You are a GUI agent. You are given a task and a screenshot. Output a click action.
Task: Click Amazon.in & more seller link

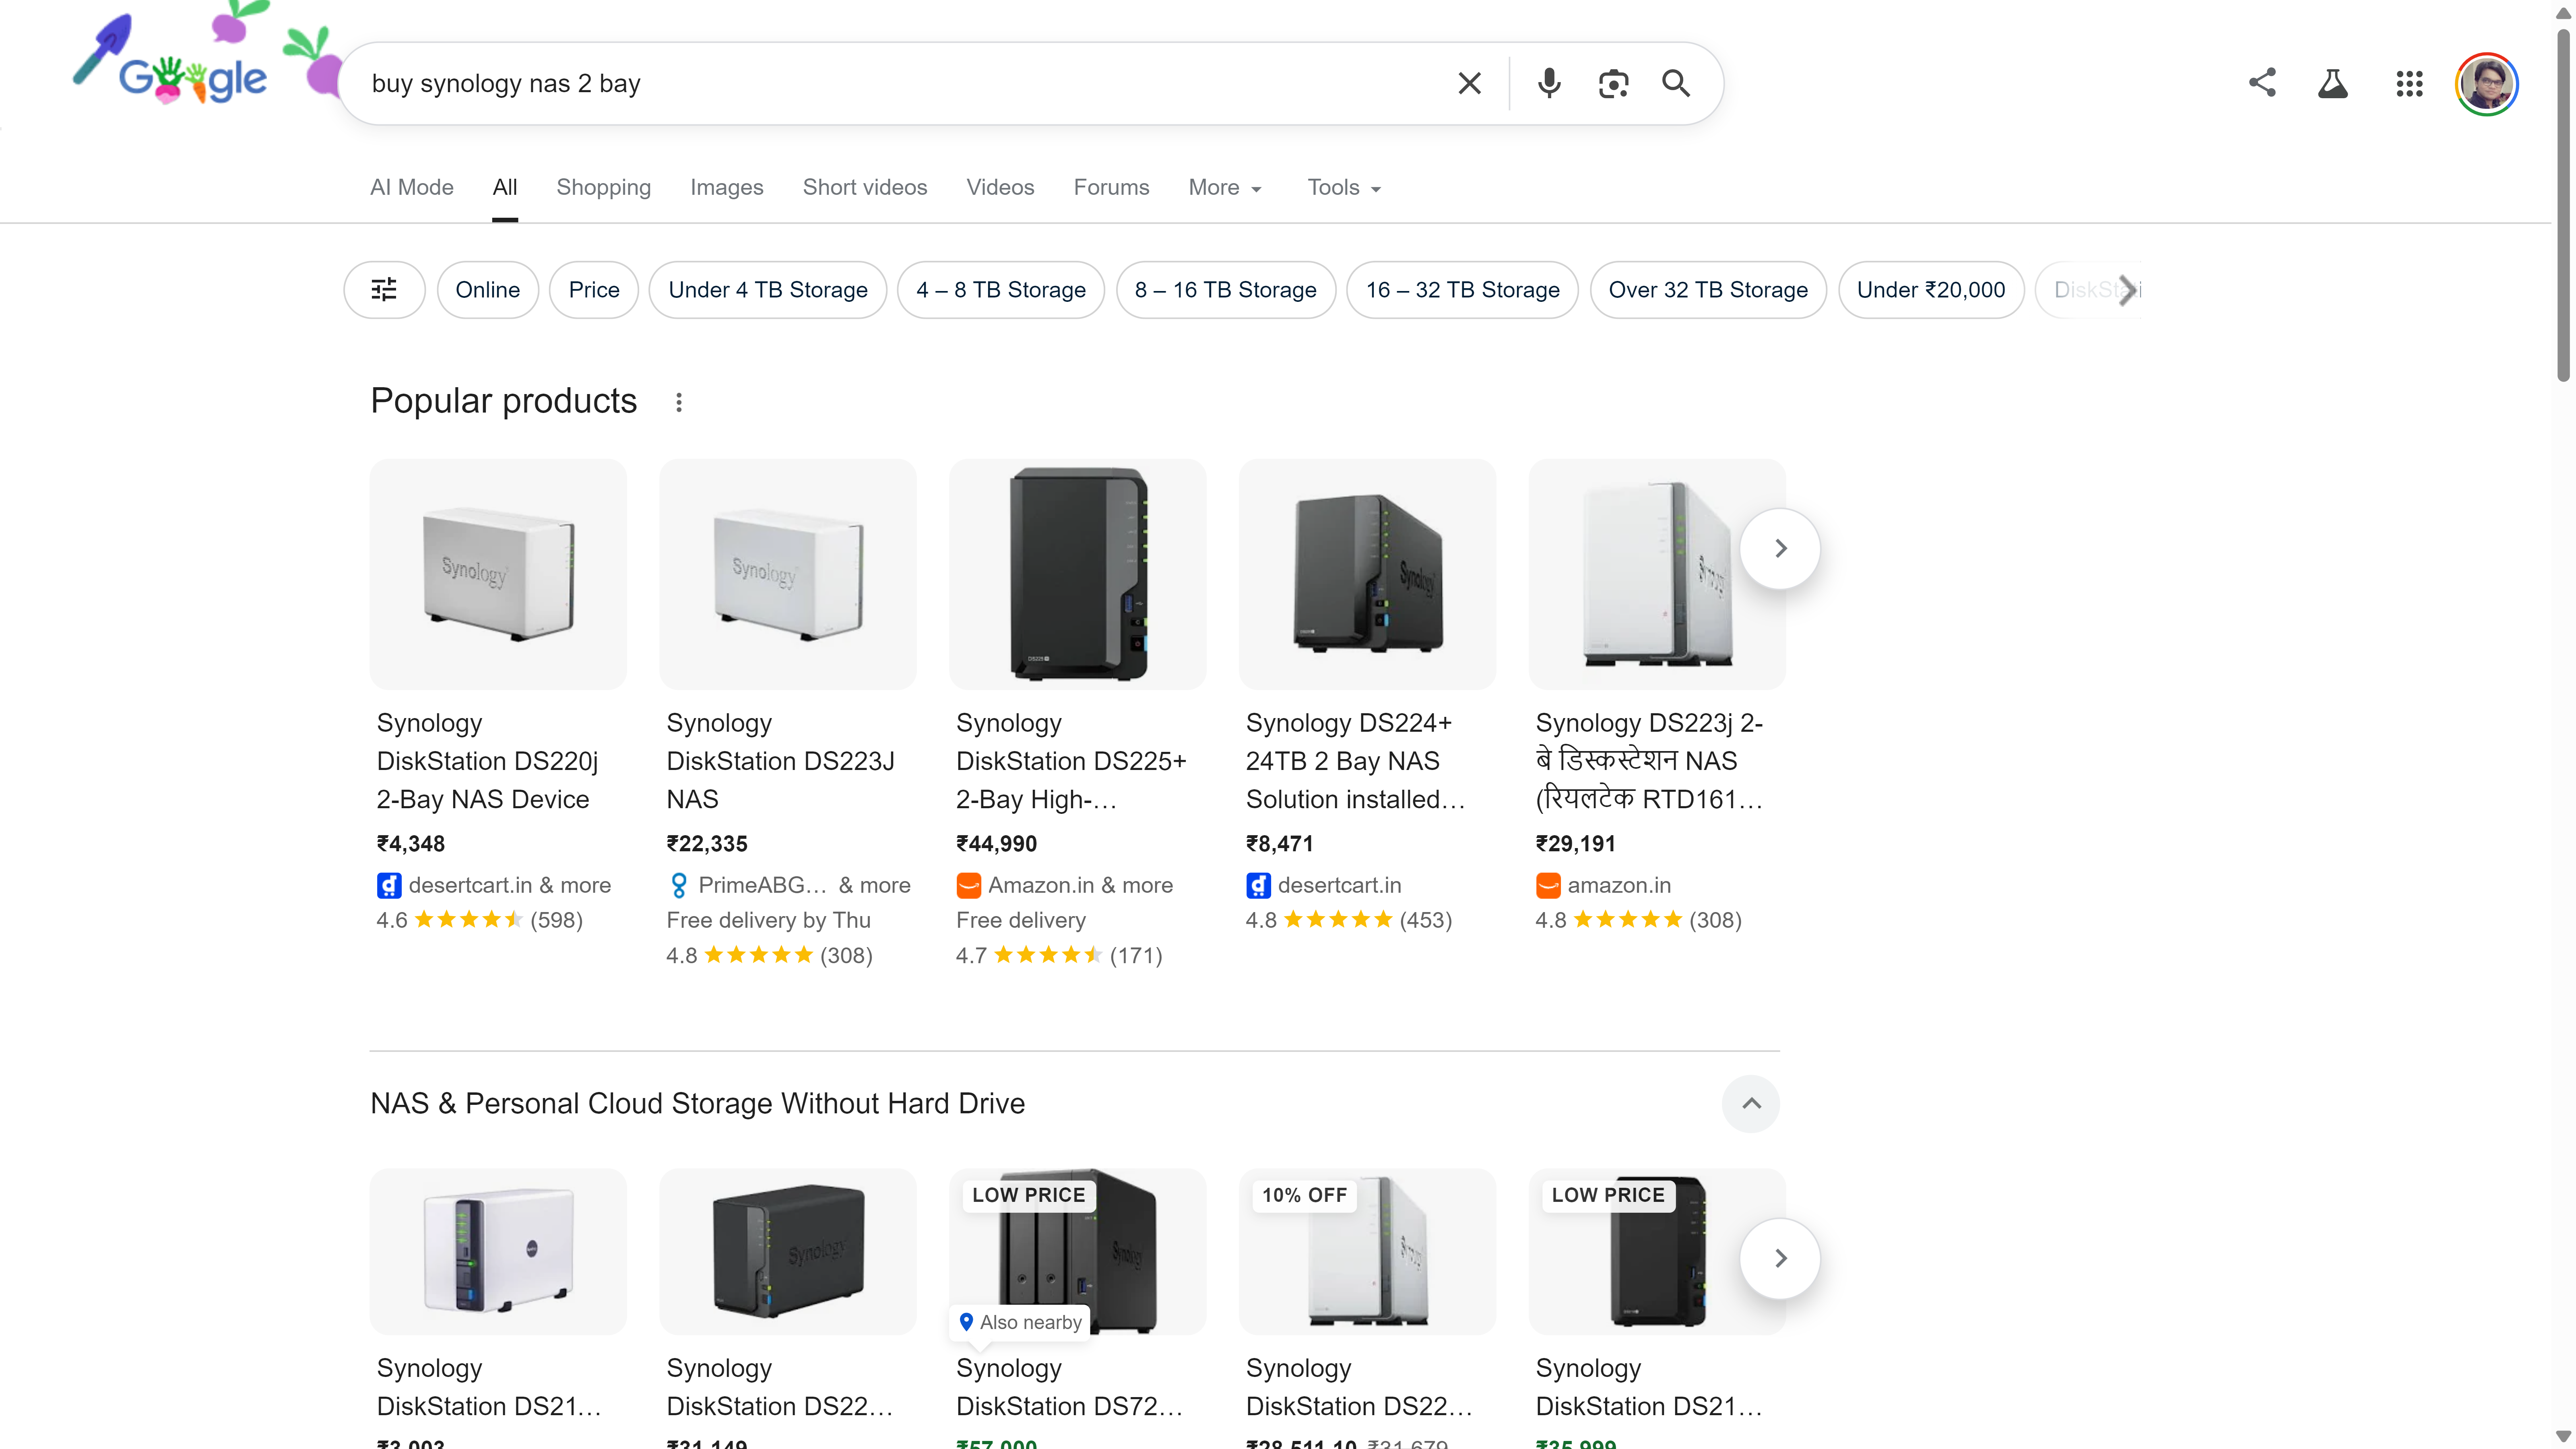tap(1065, 885)
